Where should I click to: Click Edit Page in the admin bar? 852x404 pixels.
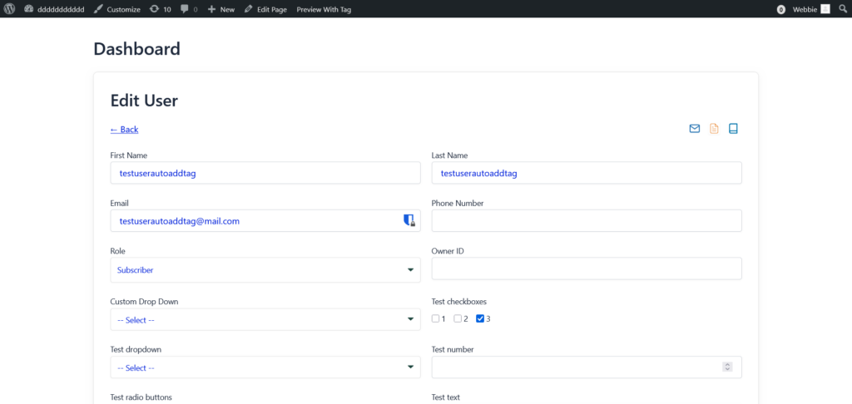point(265,9)
